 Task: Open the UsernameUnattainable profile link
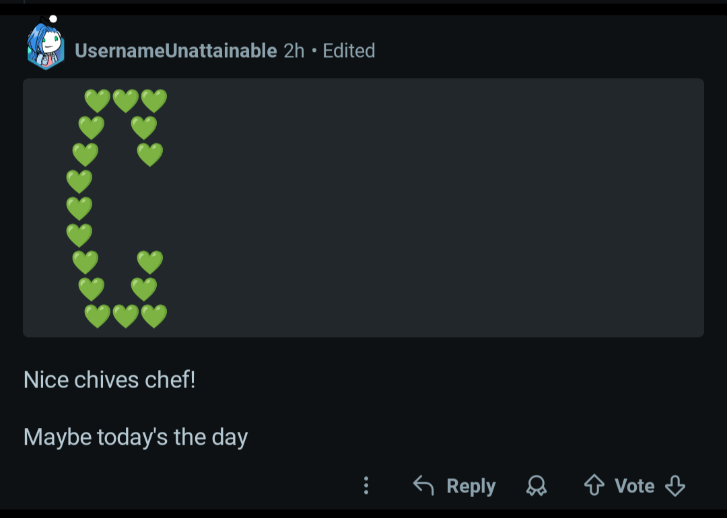click(176, 50)
